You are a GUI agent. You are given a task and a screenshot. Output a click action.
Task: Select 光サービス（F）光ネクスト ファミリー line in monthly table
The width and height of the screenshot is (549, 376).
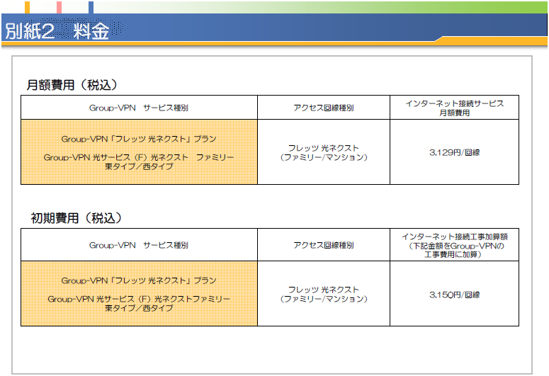click(x=139, y=157)
